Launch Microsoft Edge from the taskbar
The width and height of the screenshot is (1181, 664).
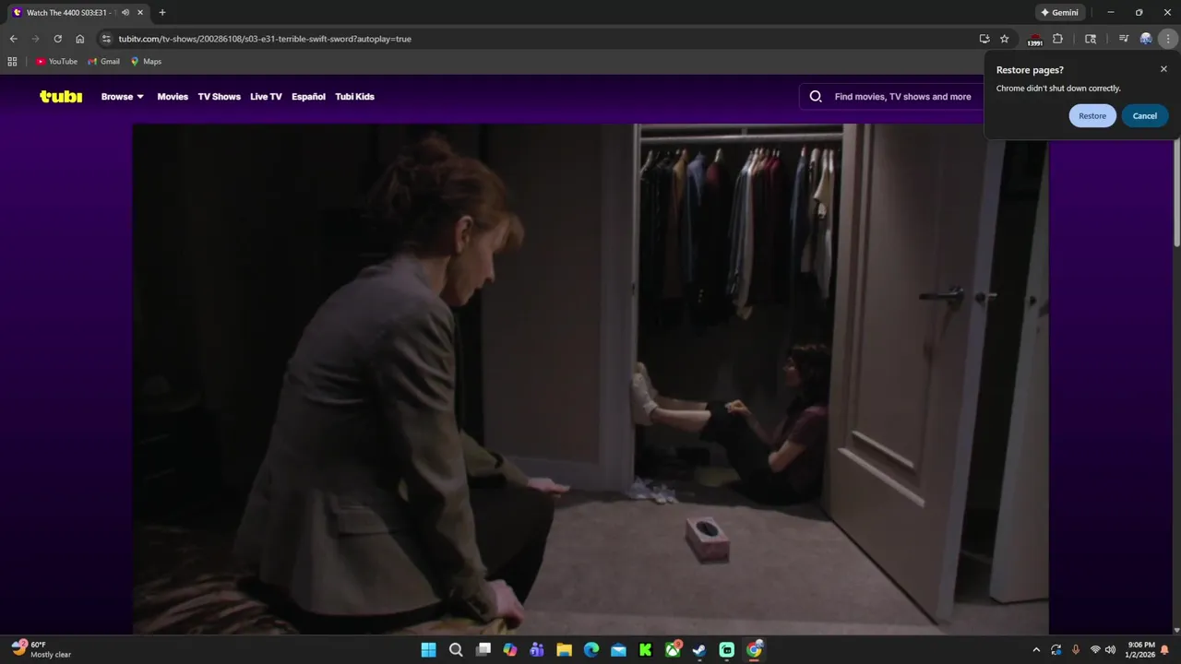click(x=591, y=649)
